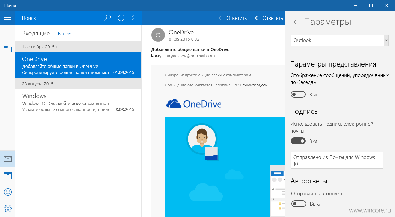Close the Почта window
Screen dimensions: 395x217
click(387, 5)
